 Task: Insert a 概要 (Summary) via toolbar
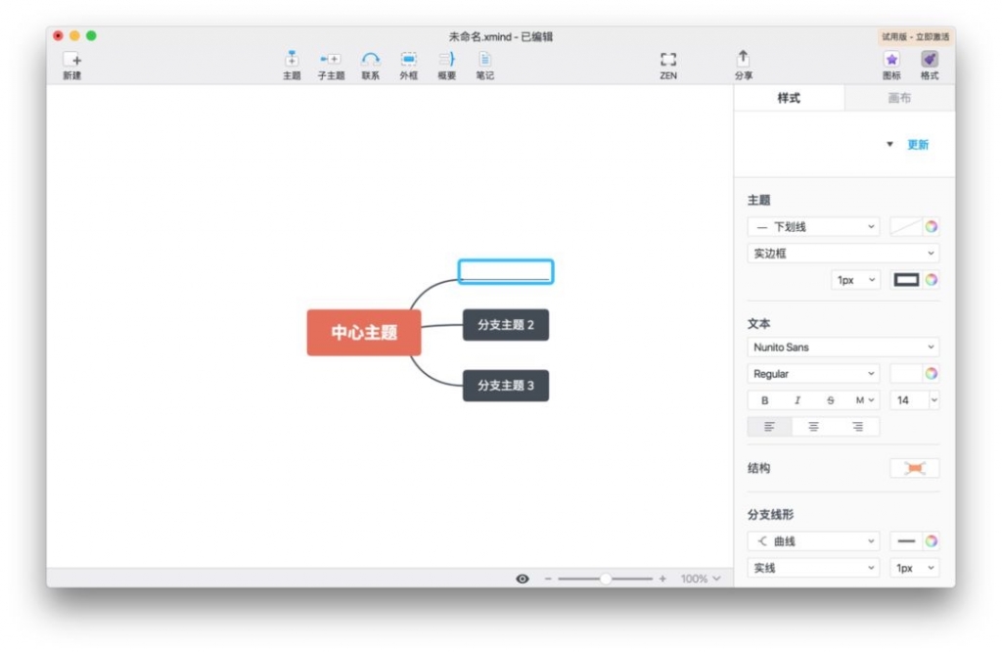tap(446, 60)
